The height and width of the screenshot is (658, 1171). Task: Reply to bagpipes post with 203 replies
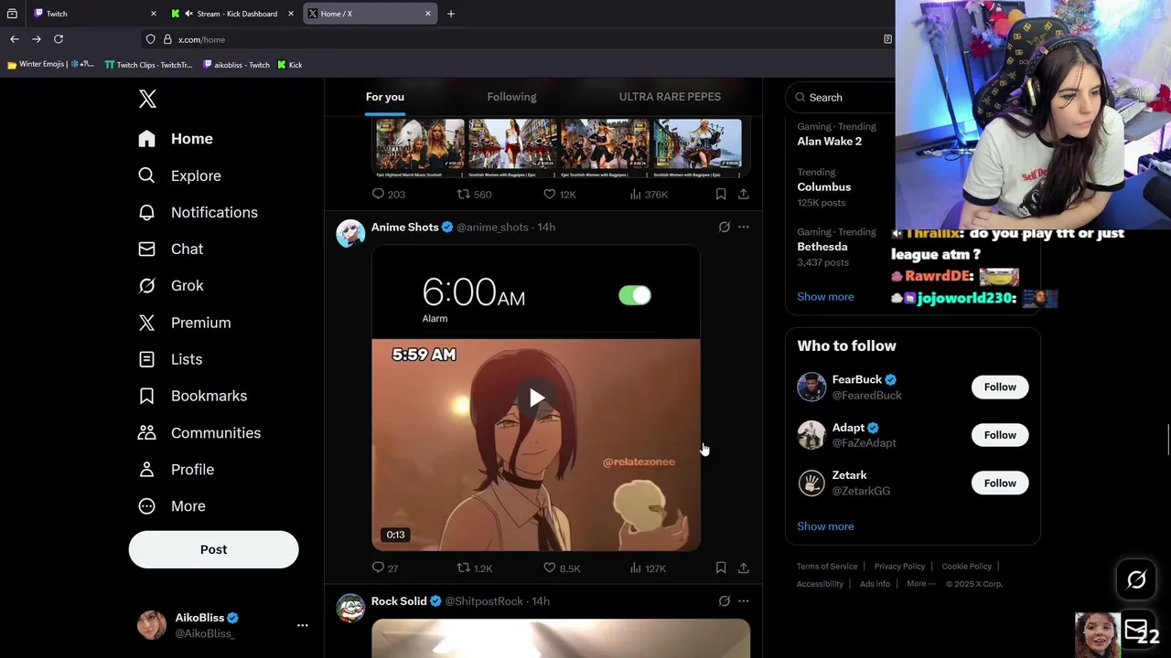click(388, 194)
